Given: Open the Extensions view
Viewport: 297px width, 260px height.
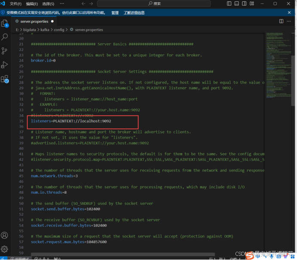Looking at the screenshot, I should coord(5,79).
